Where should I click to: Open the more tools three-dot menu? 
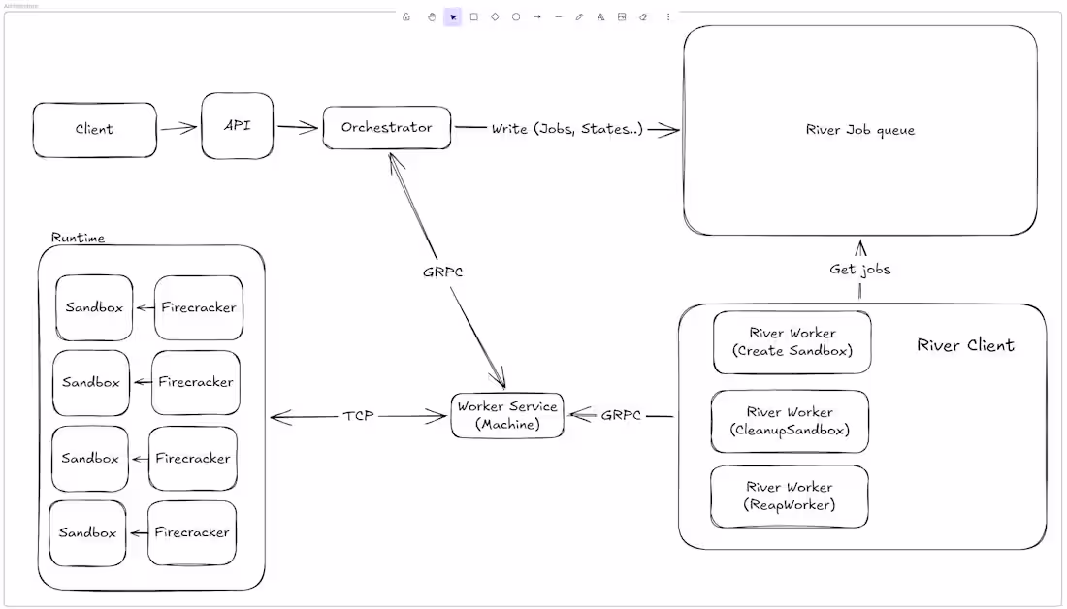(668, 17)
